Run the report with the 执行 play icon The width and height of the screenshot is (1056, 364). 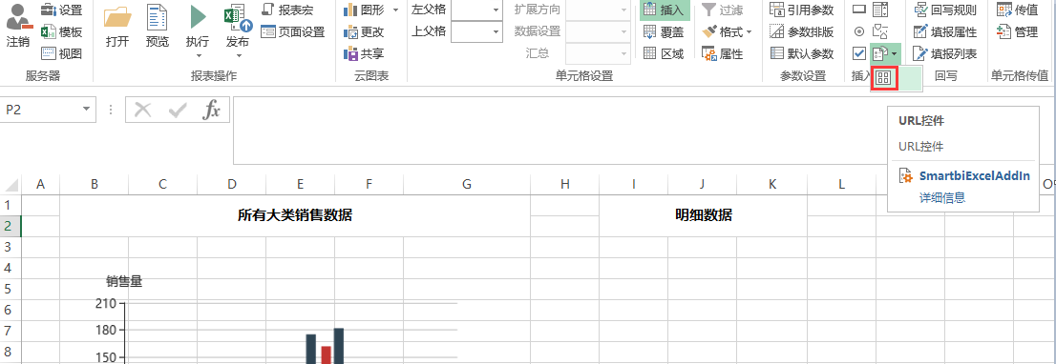(x=198, y=18)
